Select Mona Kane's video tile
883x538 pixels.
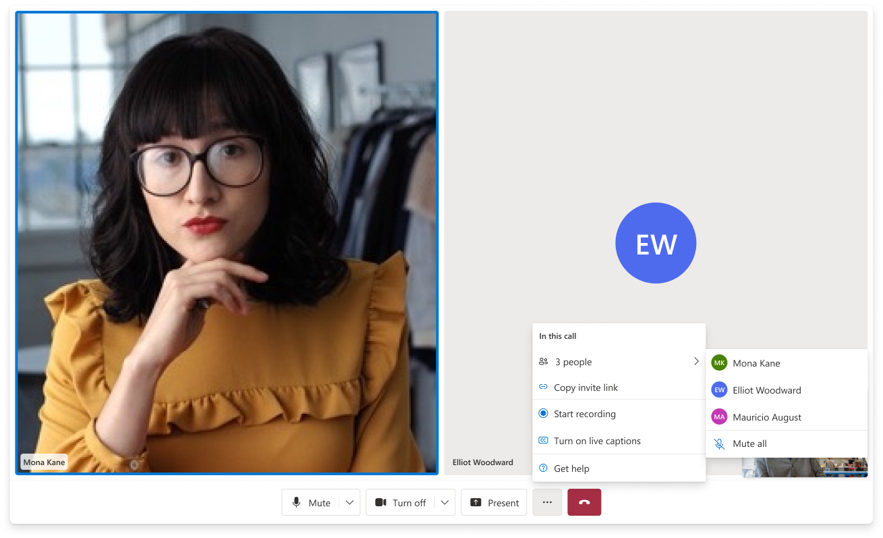pos(227,242)
